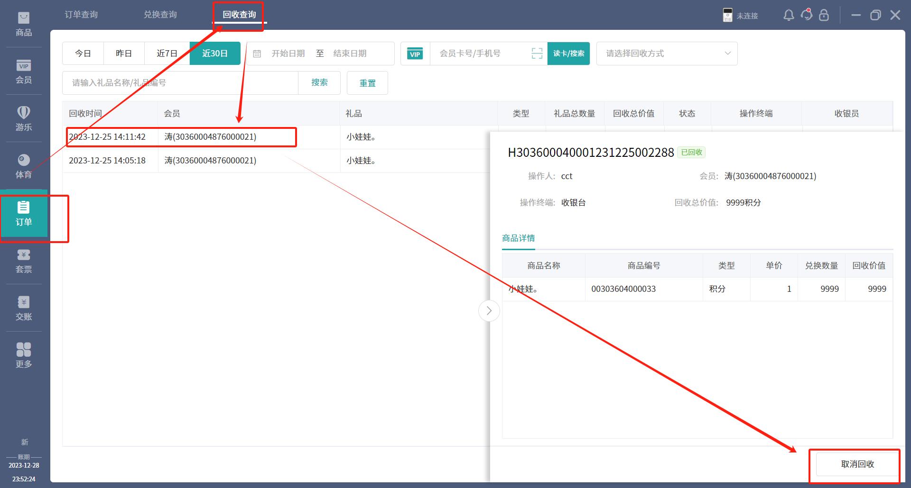This screenshot has width=911, height=488.
Task: Open the 游乐 sidebar module
Action: click(24, 119)
